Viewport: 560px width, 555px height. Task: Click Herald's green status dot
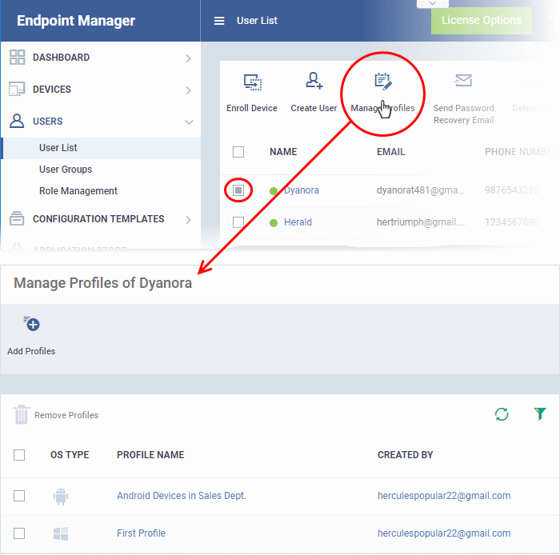click(274, 223)
